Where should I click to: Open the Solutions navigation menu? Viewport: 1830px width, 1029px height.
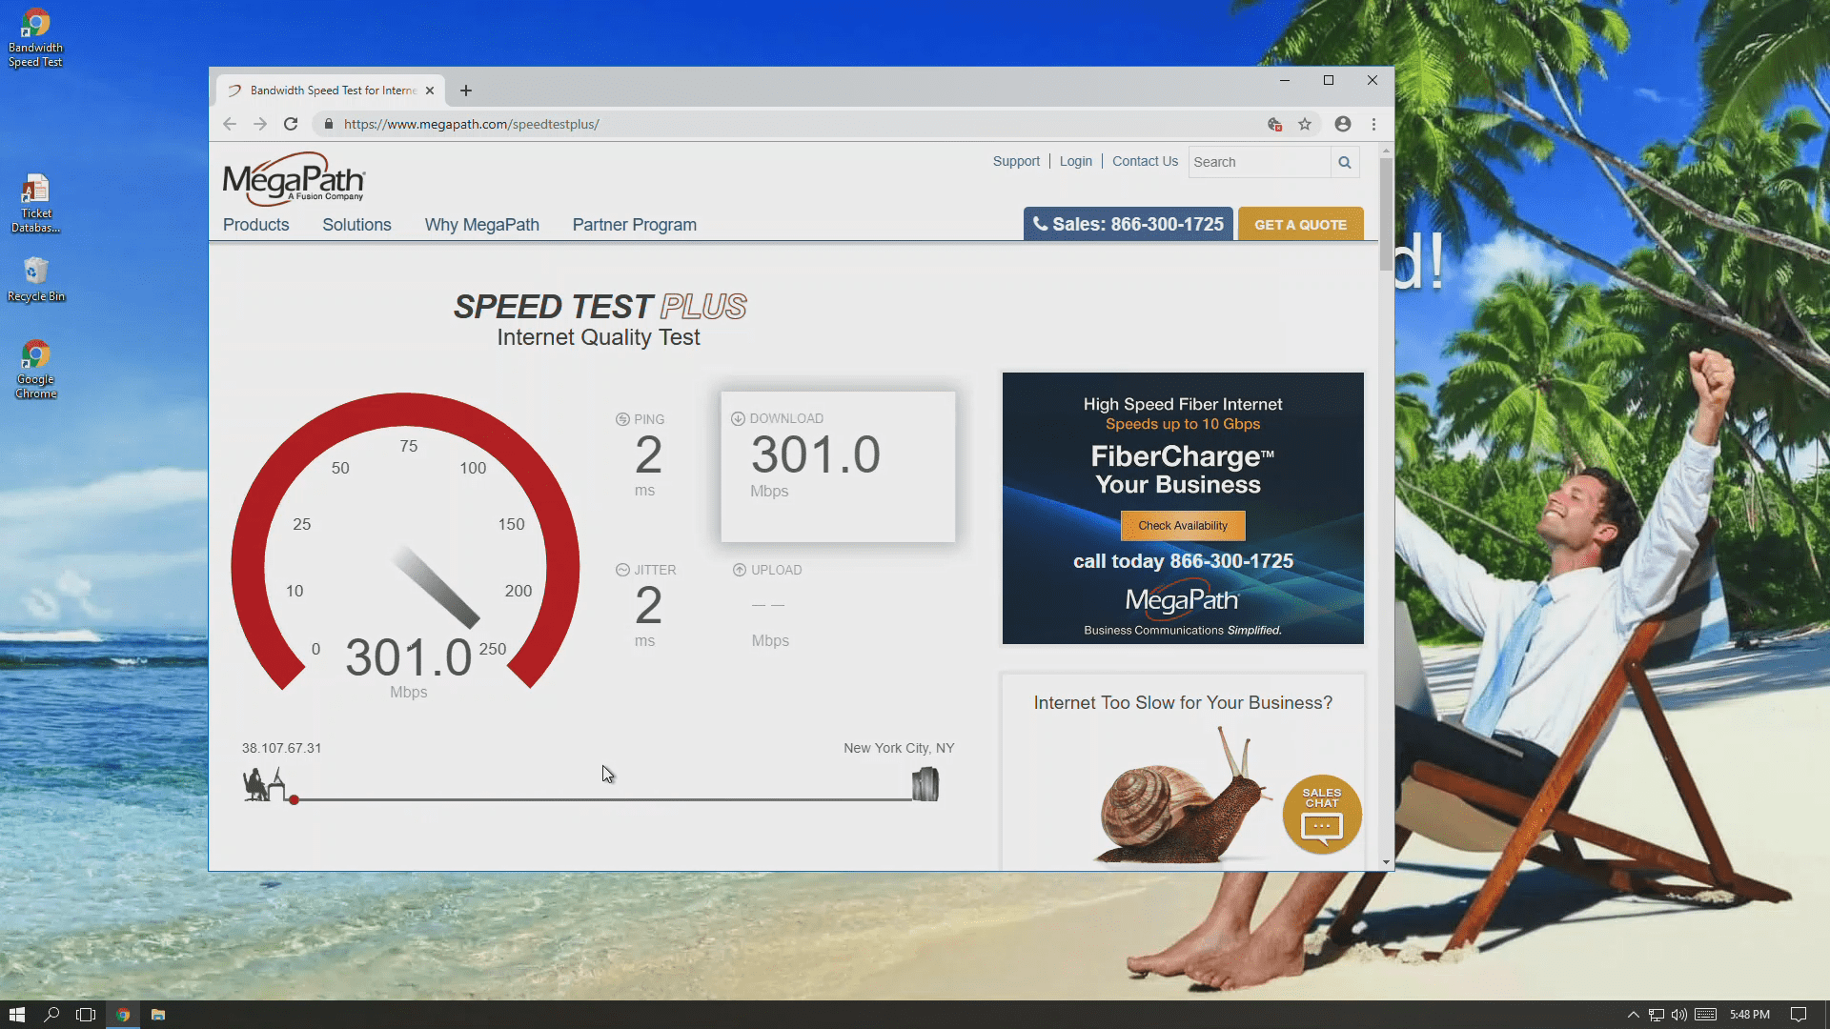[356, 225]
